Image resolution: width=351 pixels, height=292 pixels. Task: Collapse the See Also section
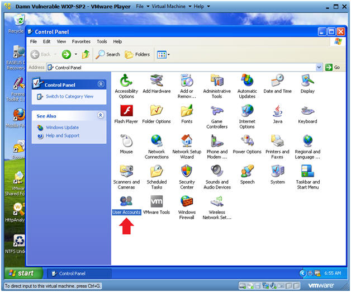[x=101, y=115]
